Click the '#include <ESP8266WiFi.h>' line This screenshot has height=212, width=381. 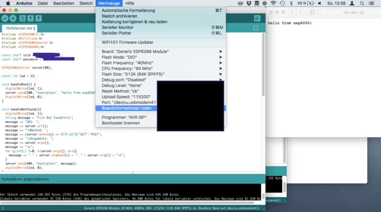click(23, 34)
